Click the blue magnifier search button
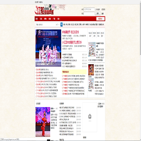 click(x=61, y=24)
